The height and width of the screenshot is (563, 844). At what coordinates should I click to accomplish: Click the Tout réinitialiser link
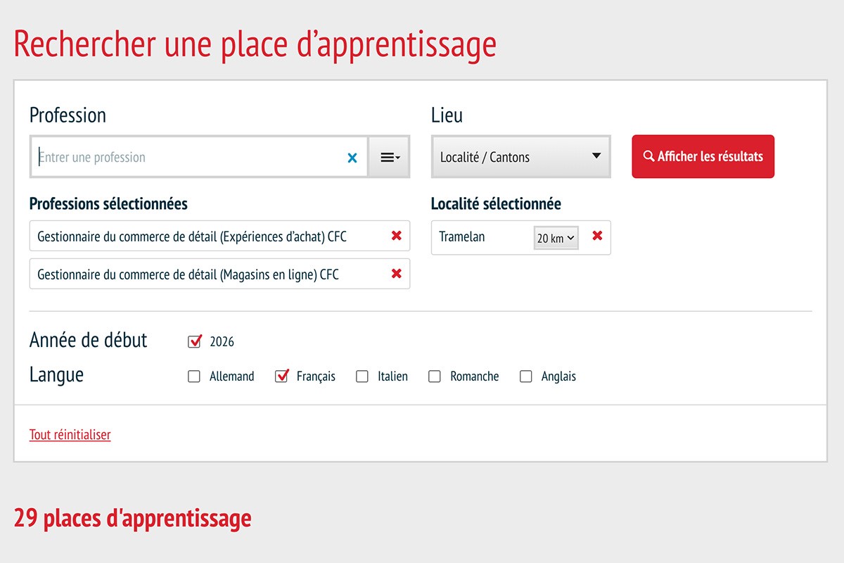(x=70, y=434)
